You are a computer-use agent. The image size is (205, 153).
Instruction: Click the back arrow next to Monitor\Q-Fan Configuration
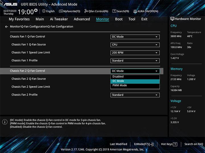point(7,27)
